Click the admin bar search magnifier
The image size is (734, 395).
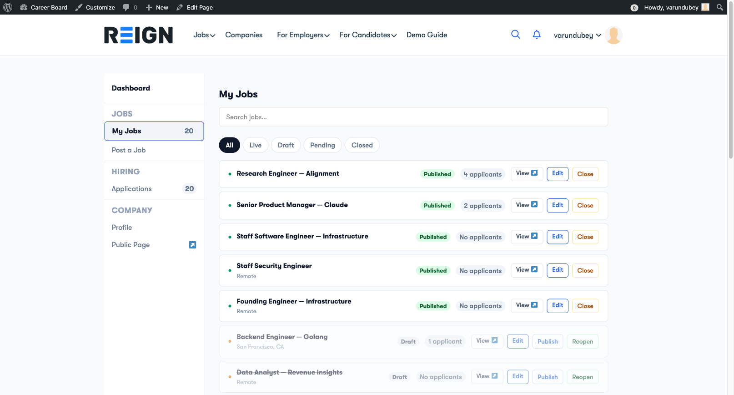click(x=720, y=7)
